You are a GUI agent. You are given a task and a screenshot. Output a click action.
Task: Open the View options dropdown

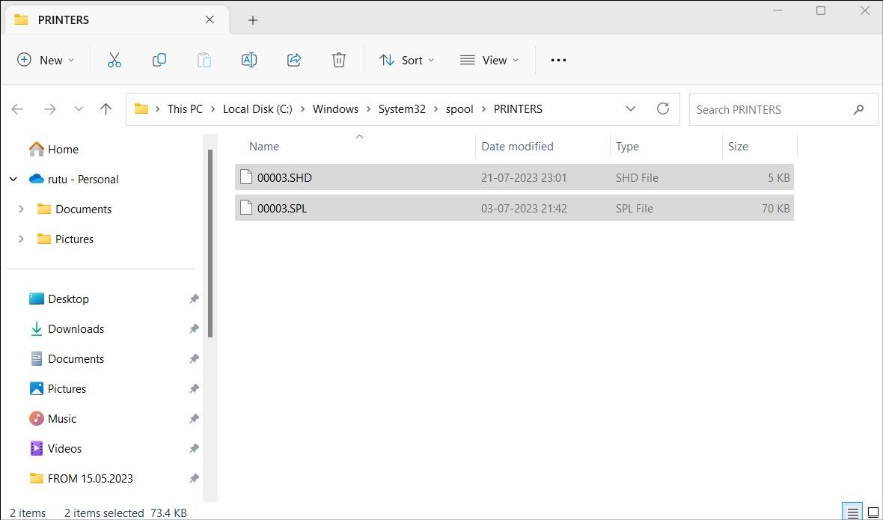[x=489, y=60]
